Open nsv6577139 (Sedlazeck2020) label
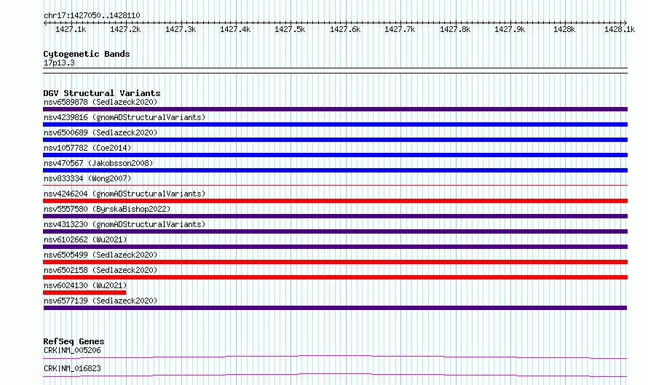Viewport: 648px width, 385px height. (100, 301)
